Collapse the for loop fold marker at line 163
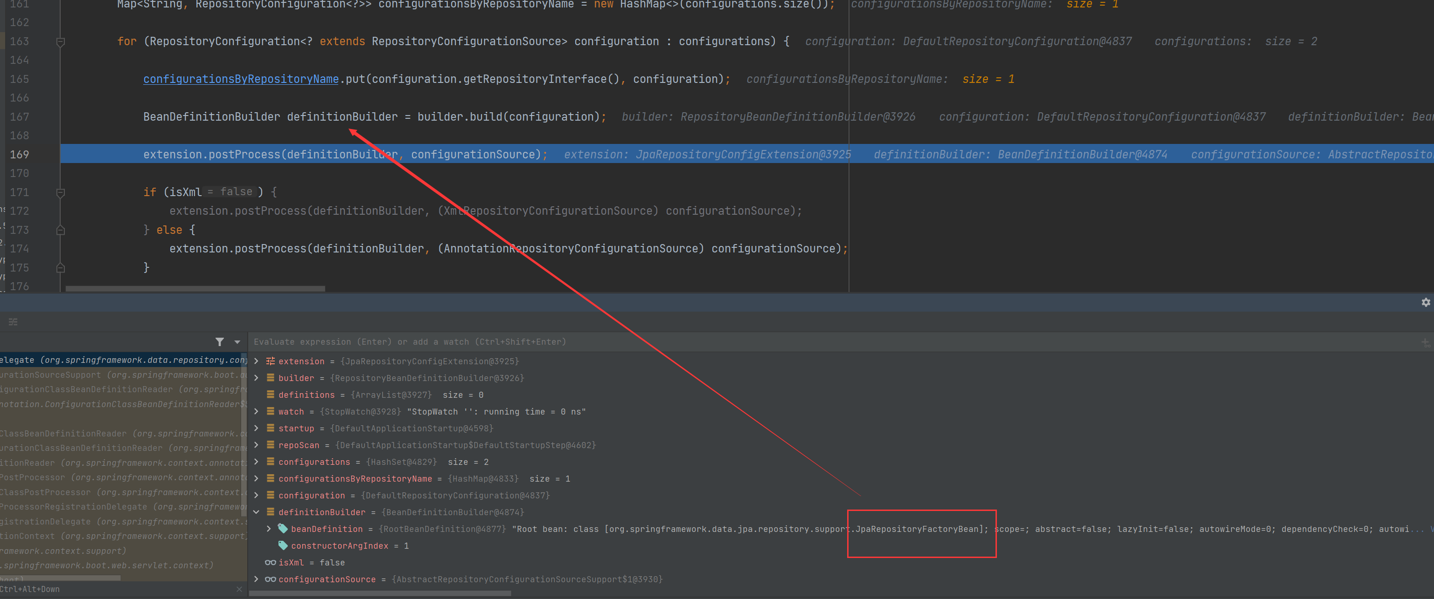Screen dimensions: 1434x599 click(61, 41)
